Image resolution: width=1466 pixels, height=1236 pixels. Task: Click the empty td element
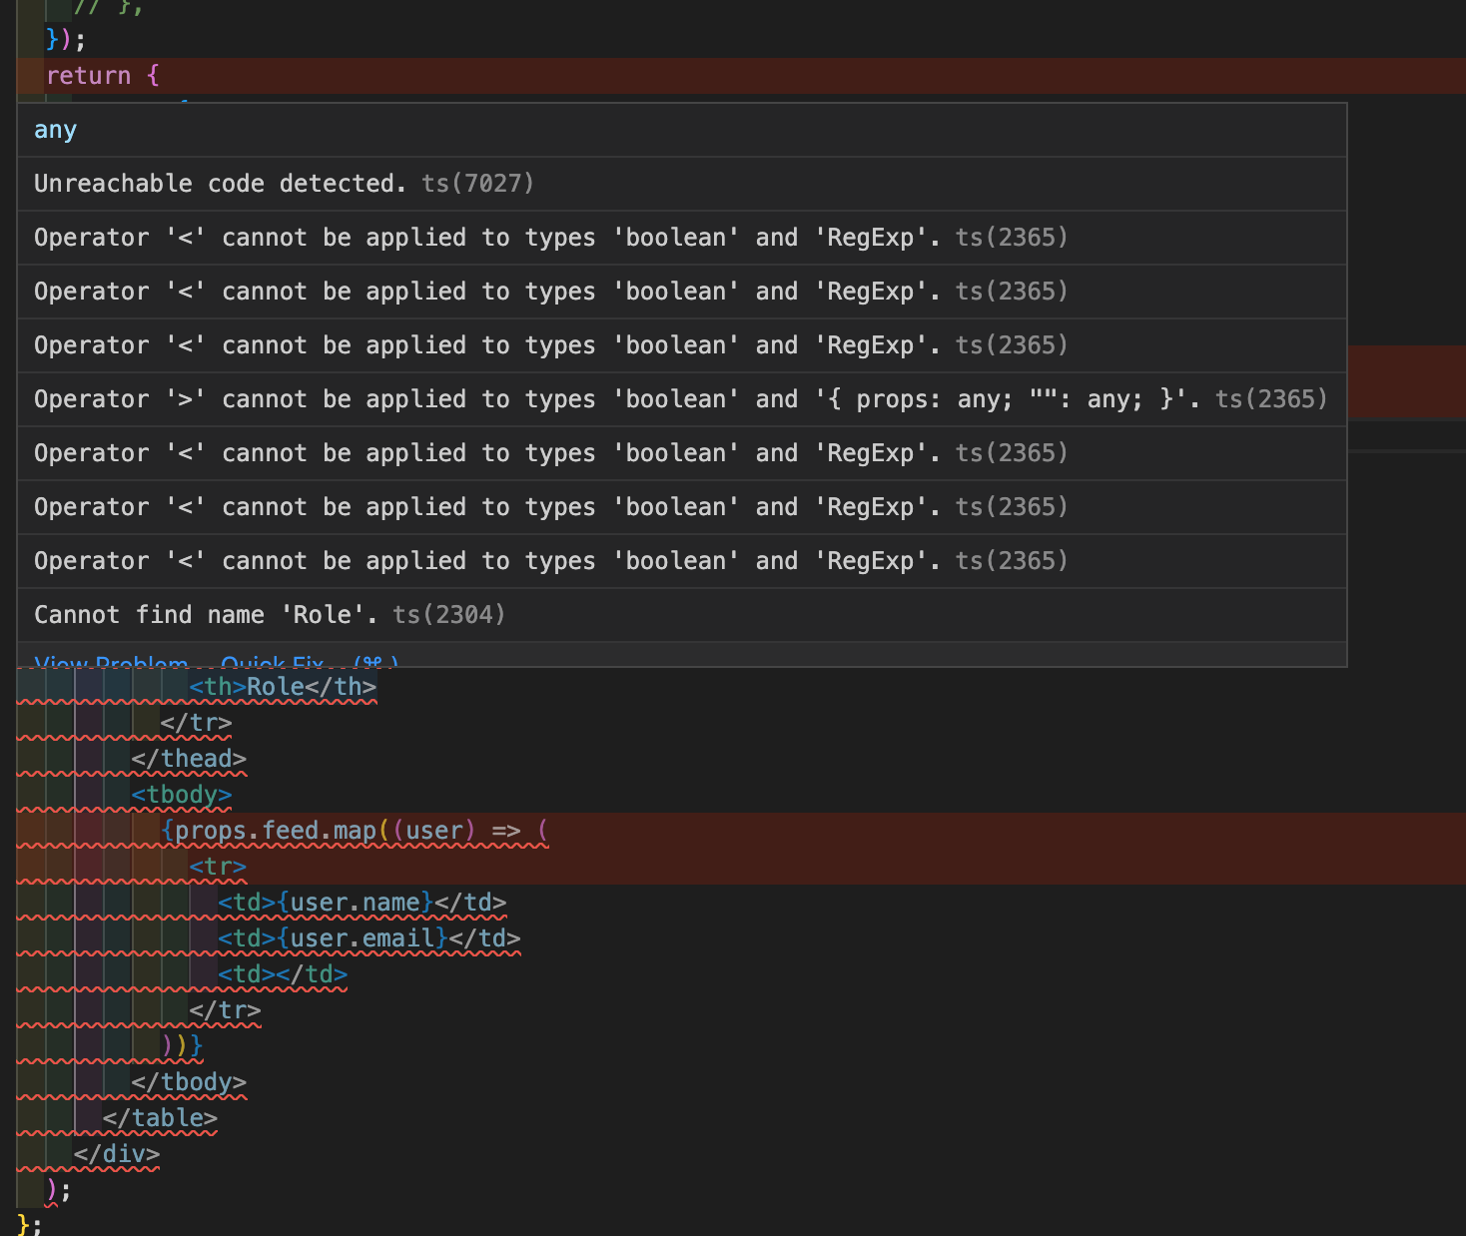point(283,974)
